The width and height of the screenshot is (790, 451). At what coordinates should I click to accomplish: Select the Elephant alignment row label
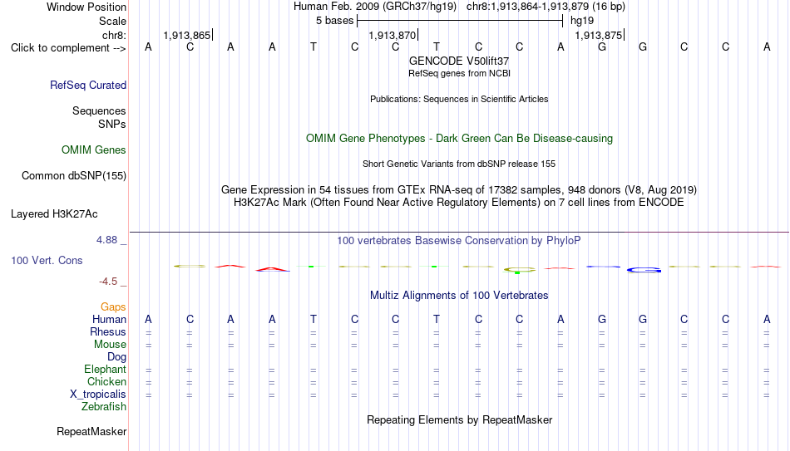click(105, 369)
